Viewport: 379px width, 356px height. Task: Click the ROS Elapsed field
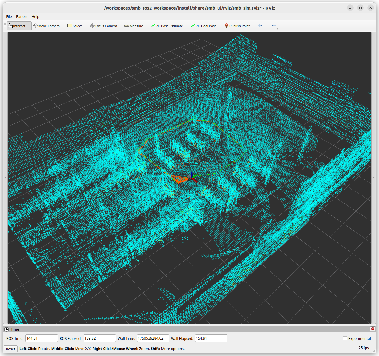click(x=99, y=338)
